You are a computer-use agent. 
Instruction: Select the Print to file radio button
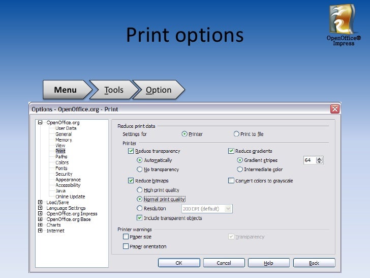point(236,134)
